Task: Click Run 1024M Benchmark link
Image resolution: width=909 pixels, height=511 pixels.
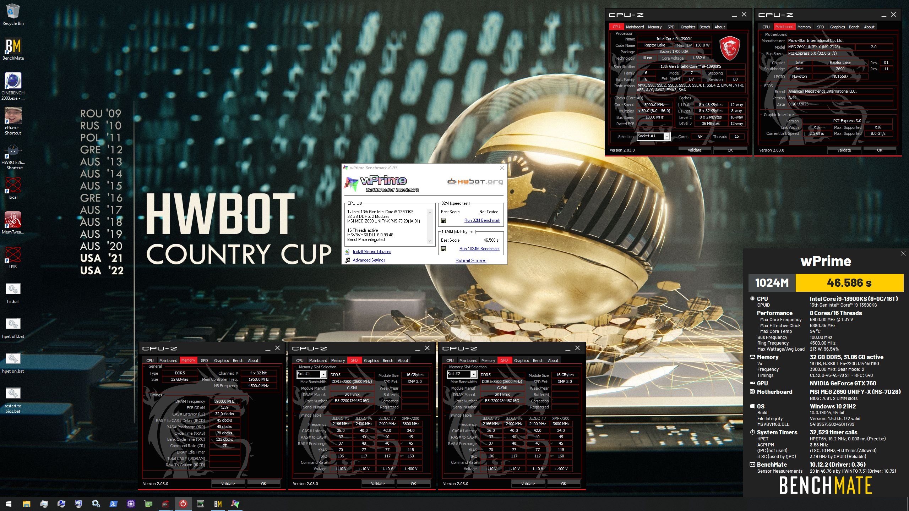Action: tap(479, 249)
